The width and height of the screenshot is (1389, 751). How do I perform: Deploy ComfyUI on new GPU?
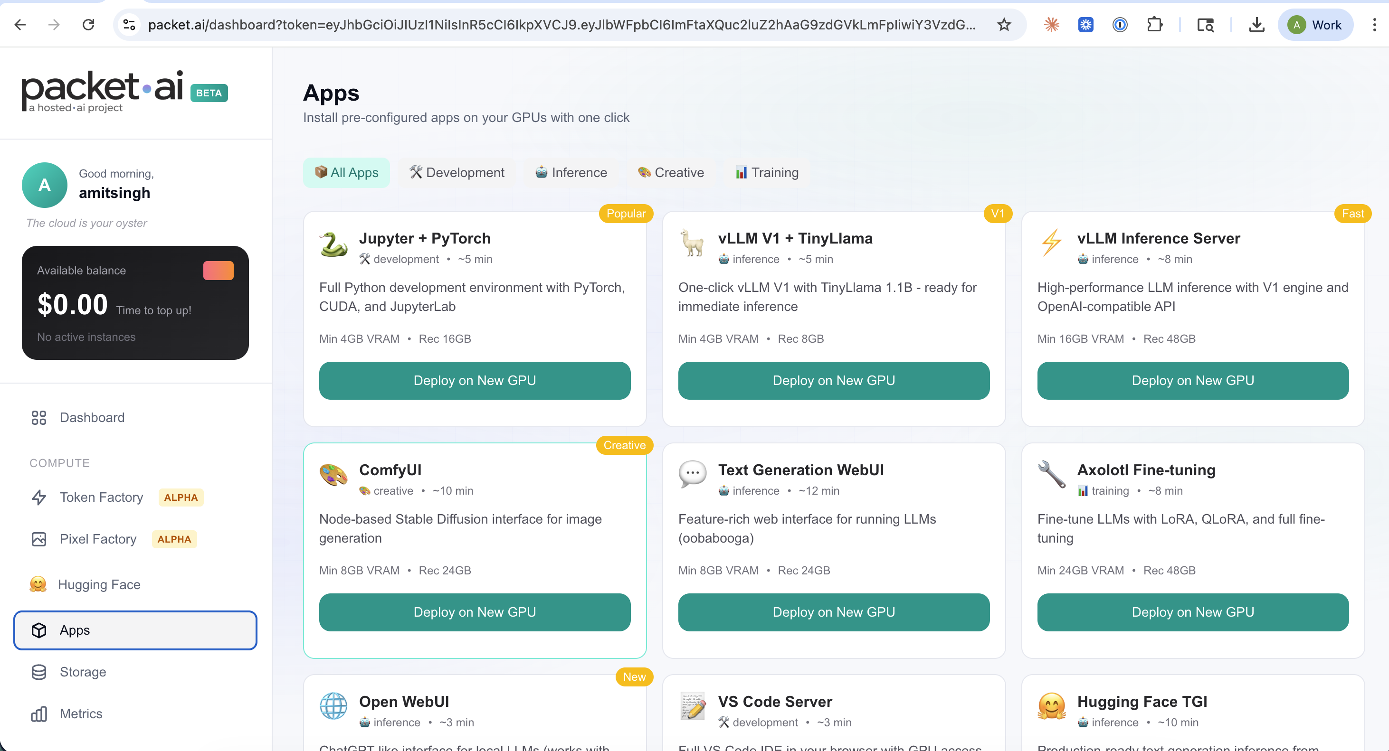tap(475, 612)
